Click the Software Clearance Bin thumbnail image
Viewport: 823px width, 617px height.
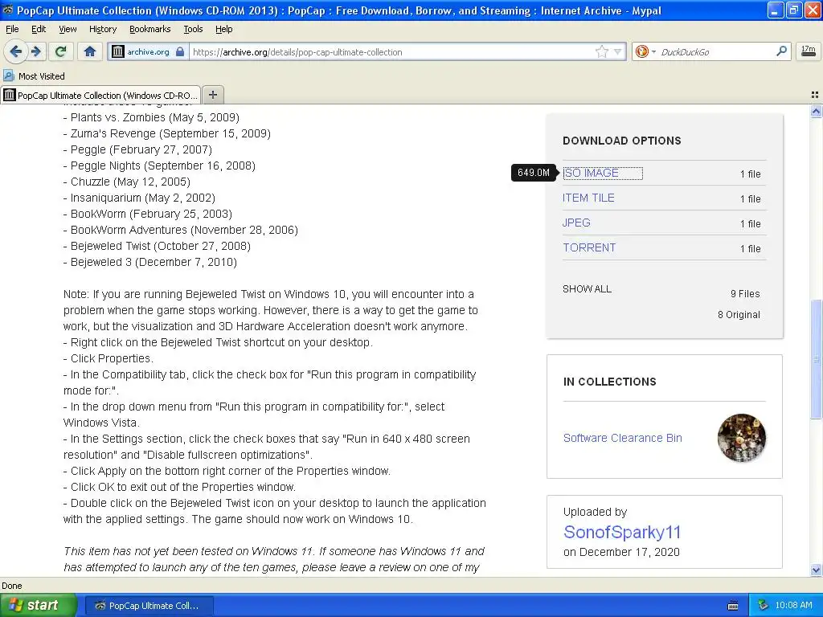(x=741, y=438)
